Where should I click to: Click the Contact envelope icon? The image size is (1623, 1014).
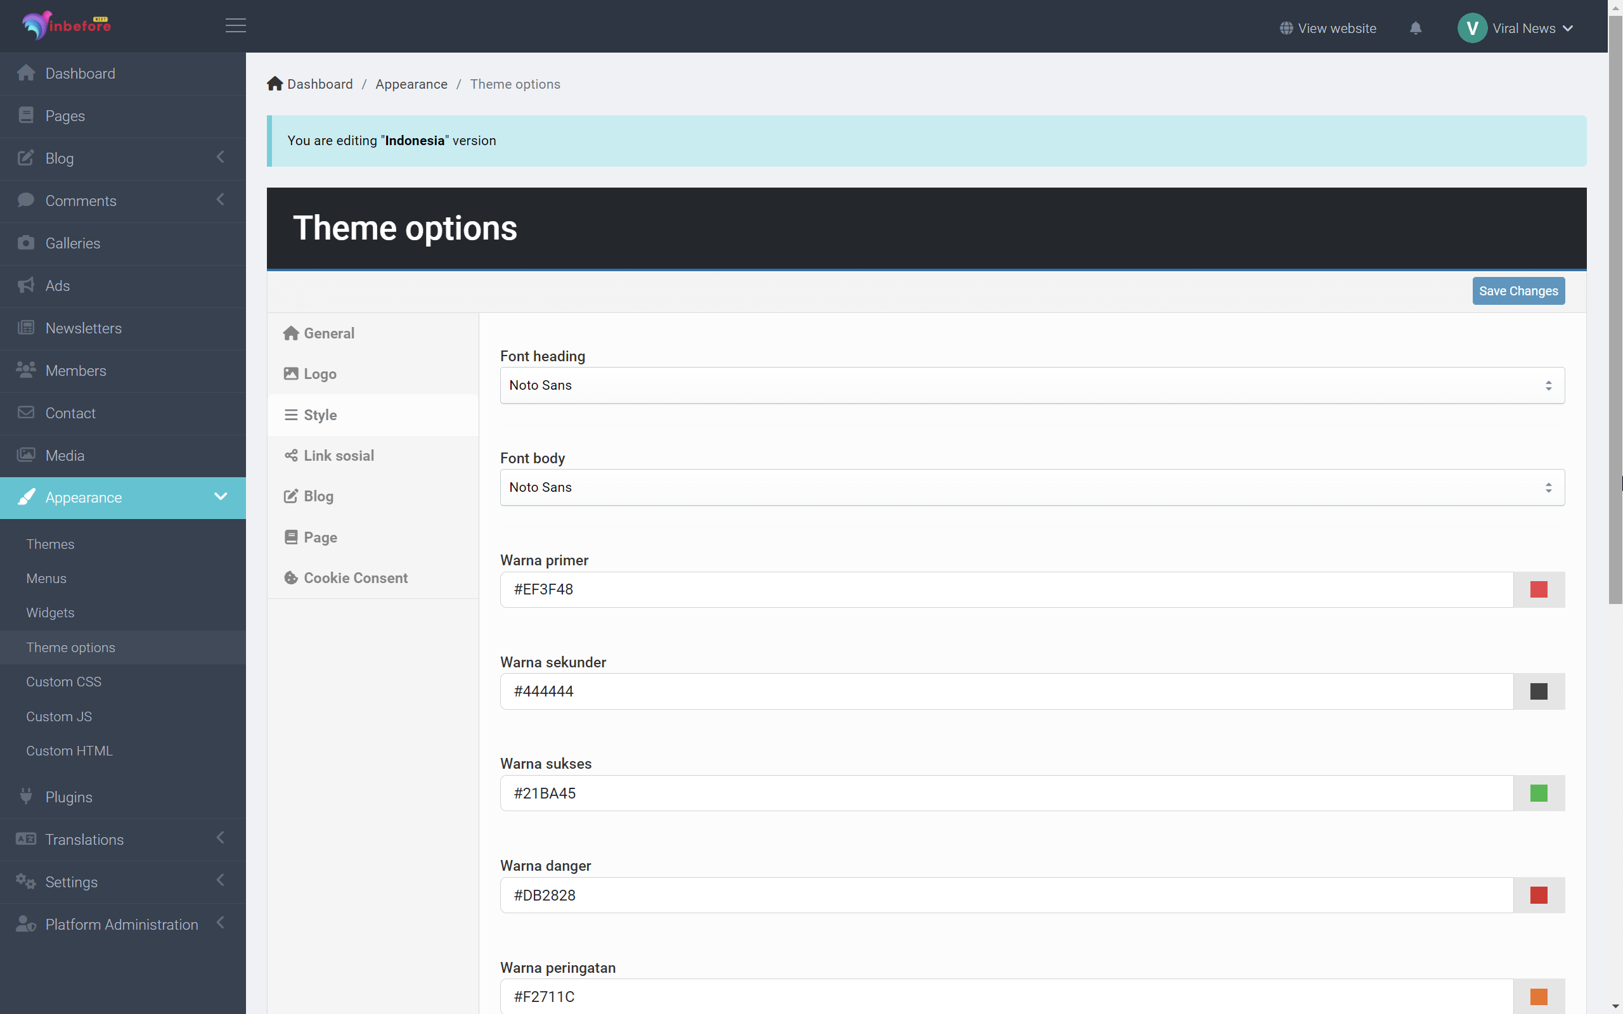click(26, 413)
